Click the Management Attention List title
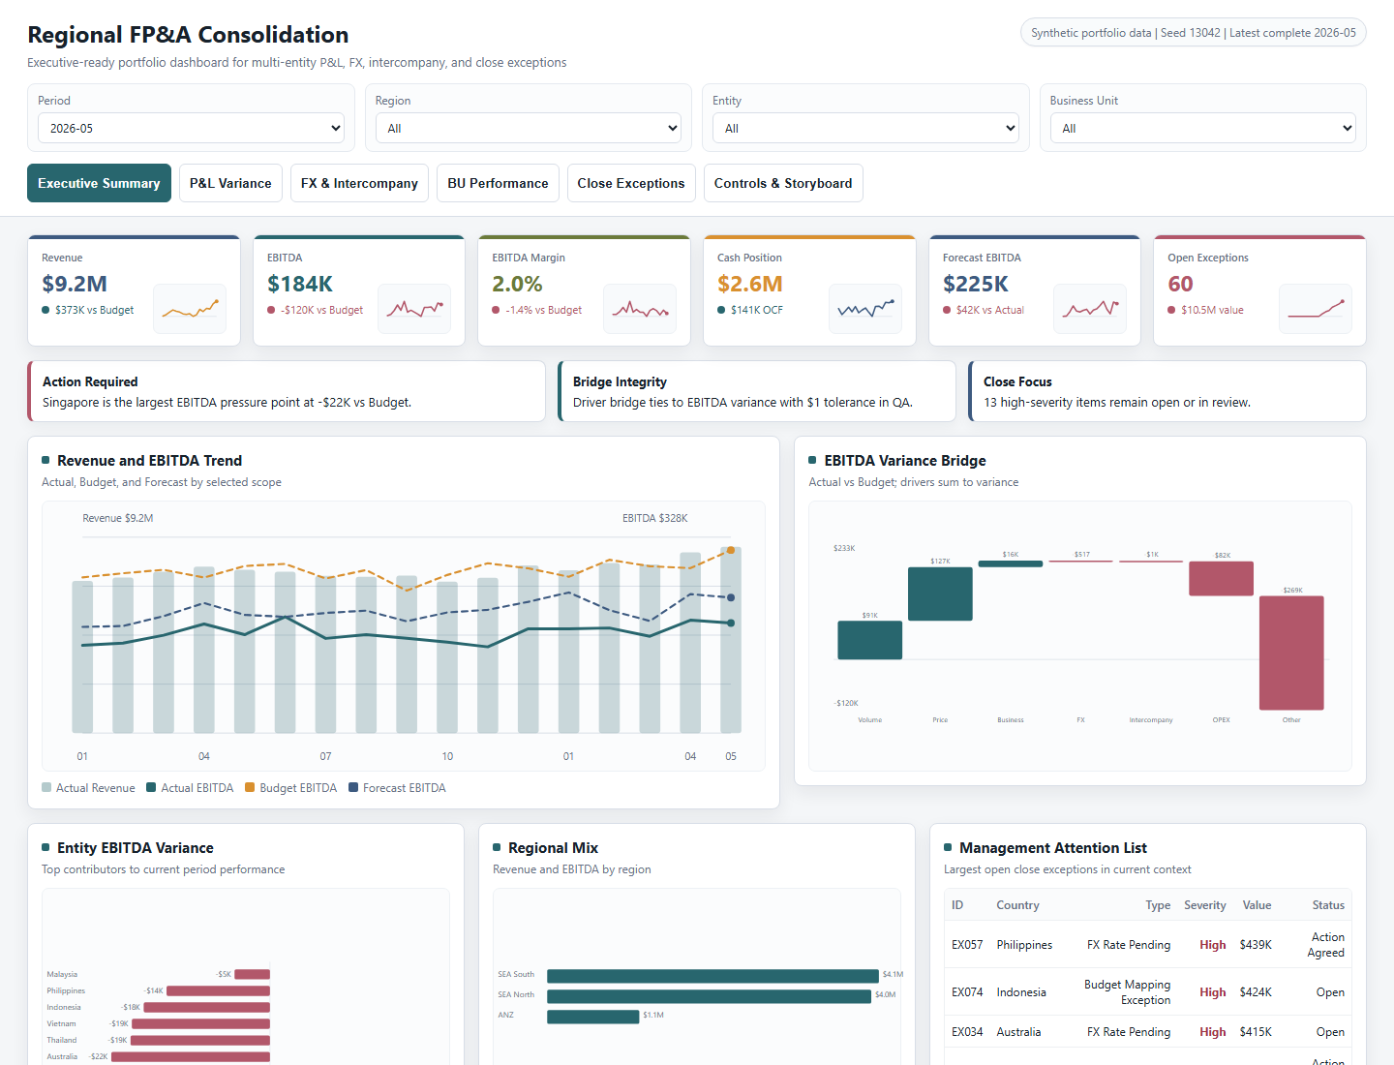Viewport: 1394px width, 1065px height. [x=1053, y=848]
